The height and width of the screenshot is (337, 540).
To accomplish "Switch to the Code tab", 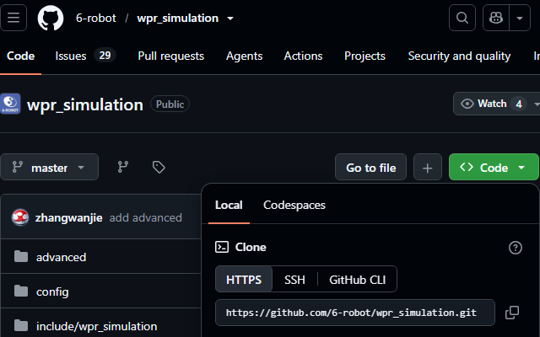I will pyautogui.click(x=20, y=56).
